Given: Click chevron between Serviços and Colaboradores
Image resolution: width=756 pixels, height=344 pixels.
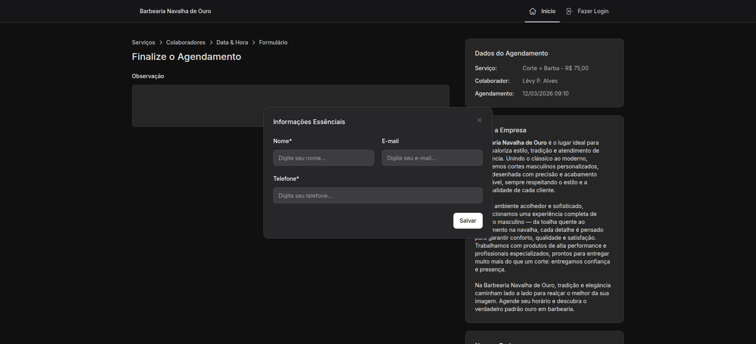Looking at the screenshot, I should (x=161, y=42).
